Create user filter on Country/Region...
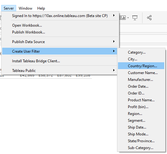The image size is (167, 154). [x=141, y=66]
